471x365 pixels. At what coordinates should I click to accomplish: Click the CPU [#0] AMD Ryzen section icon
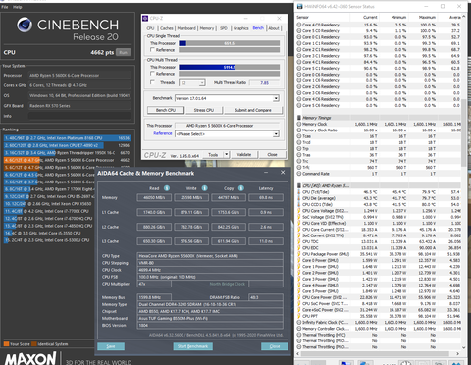tap(299, 185)
